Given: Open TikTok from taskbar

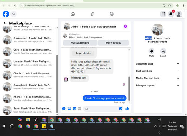Looking at the screenshot, I should click(36, 119).
